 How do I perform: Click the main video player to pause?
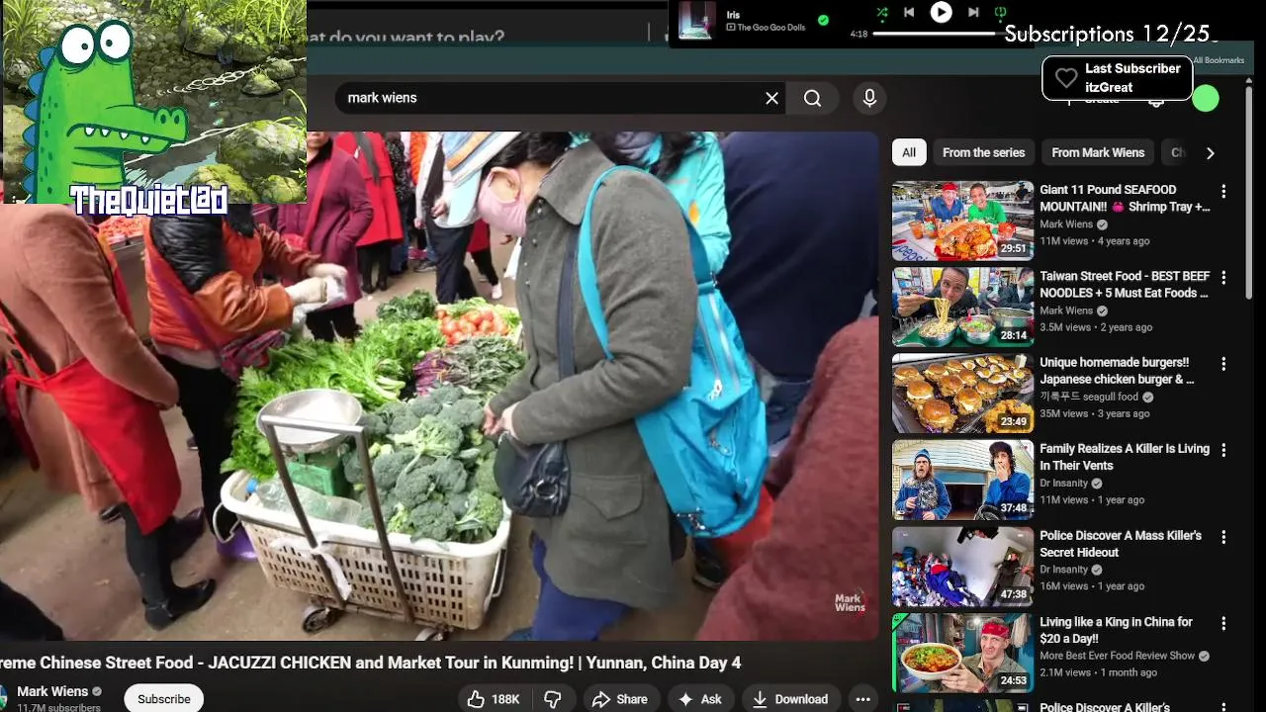pos(439,386)
